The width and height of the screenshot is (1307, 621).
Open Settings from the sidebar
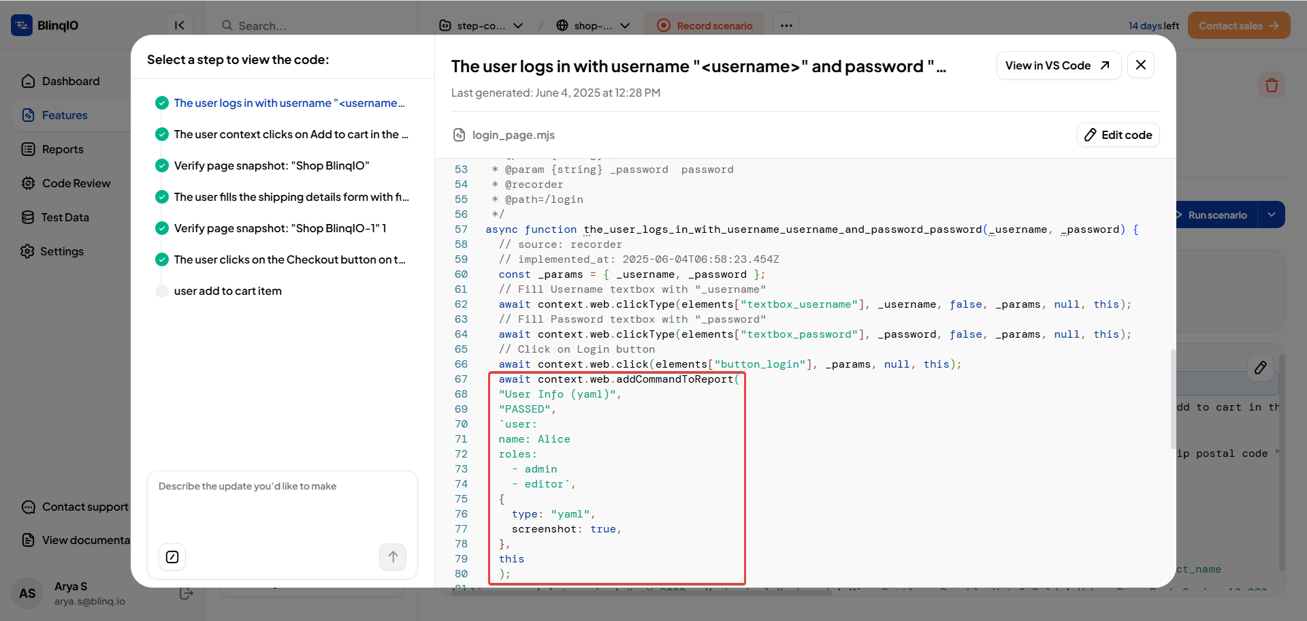click(x=62, y=251)
